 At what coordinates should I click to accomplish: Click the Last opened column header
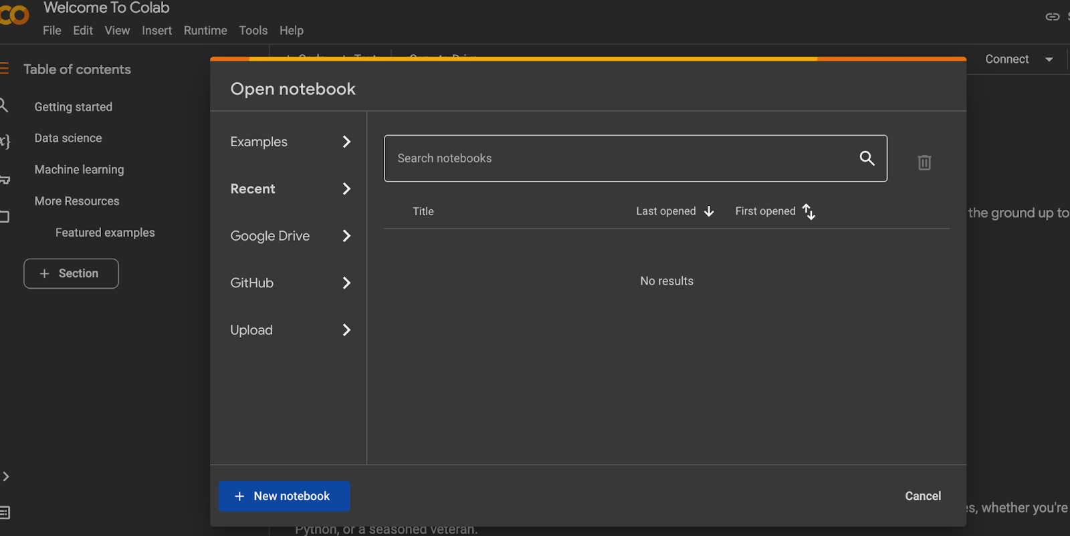(666, 211)
